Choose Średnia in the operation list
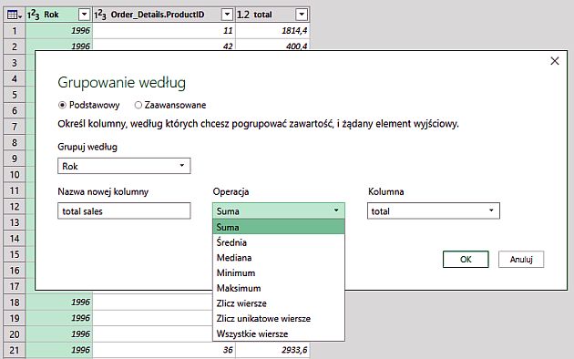574x359 pixels. coord(279,242)
